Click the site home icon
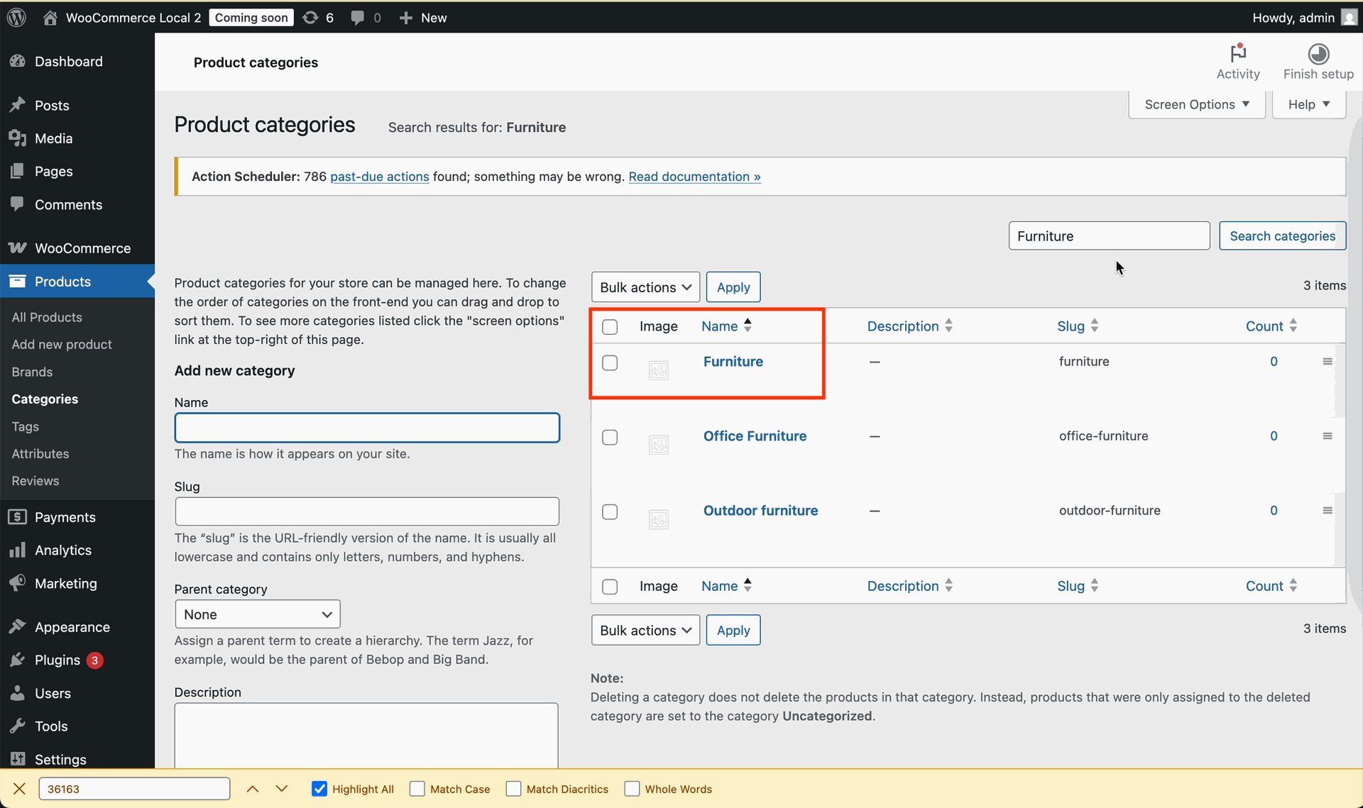This screenshot has width=1363, height=808. [x=50, y=18]
